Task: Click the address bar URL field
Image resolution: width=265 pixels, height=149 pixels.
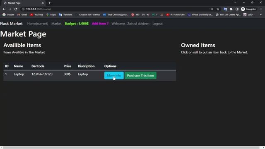Action: (117, 9)
